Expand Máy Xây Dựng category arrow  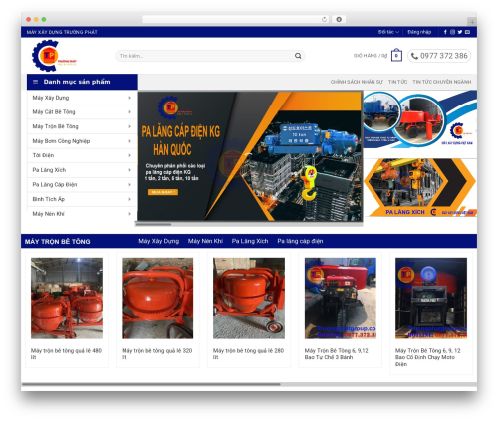129,98
